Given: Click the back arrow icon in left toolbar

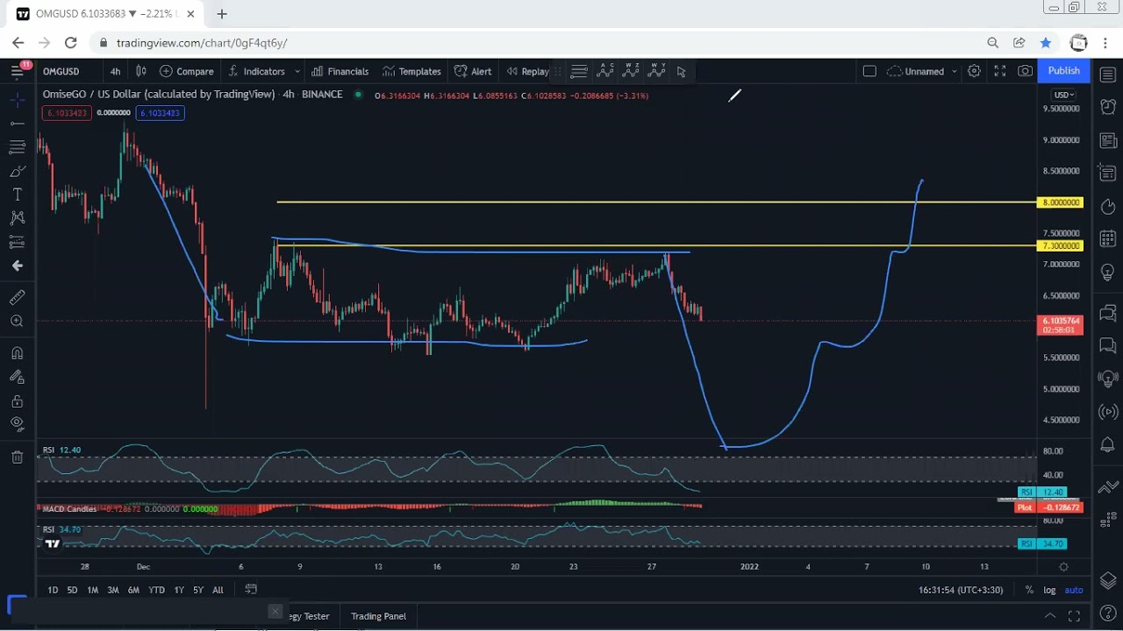Looking at the screenshot, I should (x=17, y=266).
